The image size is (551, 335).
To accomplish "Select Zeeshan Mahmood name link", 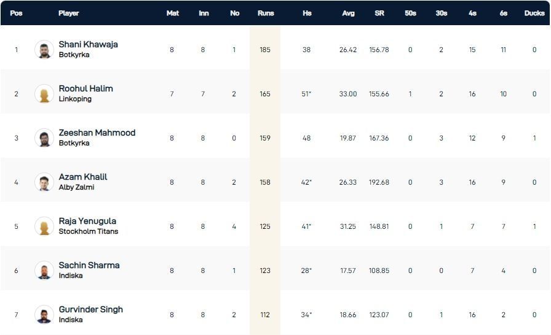I will [97, 133].
